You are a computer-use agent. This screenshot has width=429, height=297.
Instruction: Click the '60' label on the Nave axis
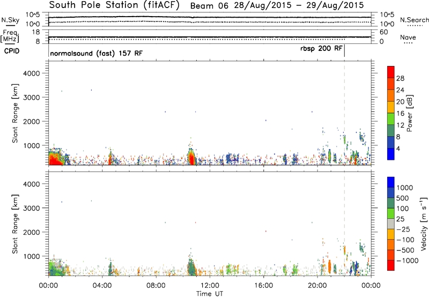pyautogui.click(x=384, y=32)
